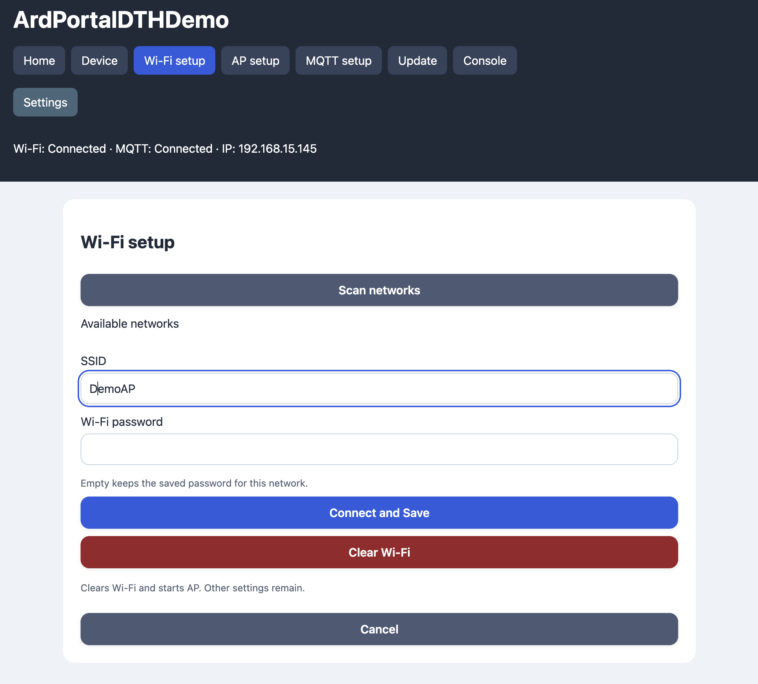Open the Home tab
This screenshot has height=684, width=758.
(39, 60)
